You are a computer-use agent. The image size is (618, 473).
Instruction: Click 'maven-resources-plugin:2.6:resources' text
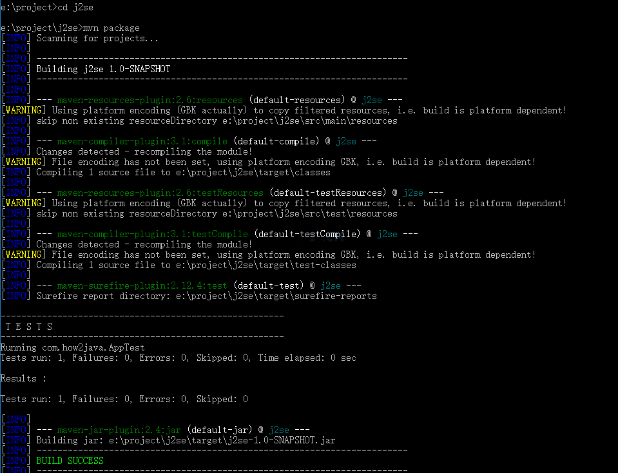[150, 100]
